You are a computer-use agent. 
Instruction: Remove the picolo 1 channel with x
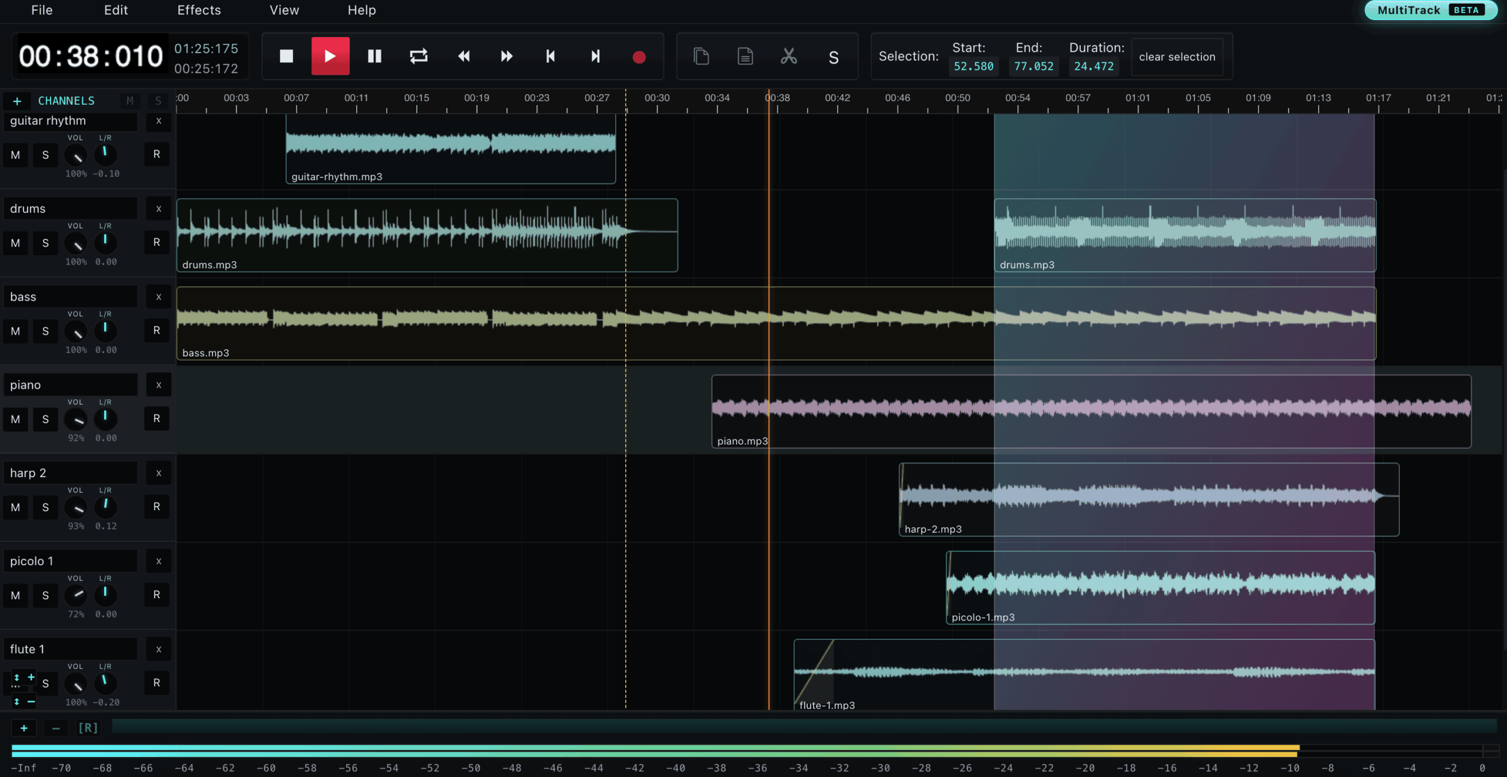click(158, 562)
